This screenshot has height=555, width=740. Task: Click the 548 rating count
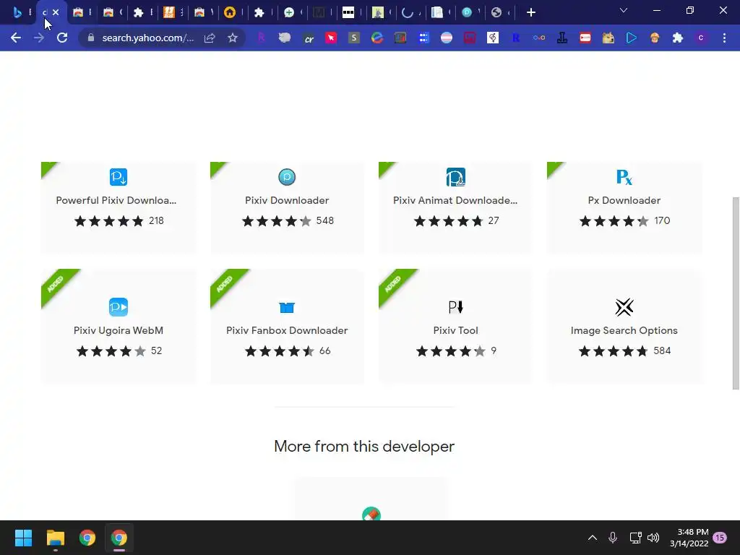tap(324, 220)
